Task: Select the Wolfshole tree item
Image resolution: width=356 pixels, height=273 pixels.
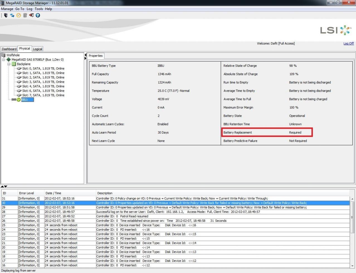Action: pos(13,55)
